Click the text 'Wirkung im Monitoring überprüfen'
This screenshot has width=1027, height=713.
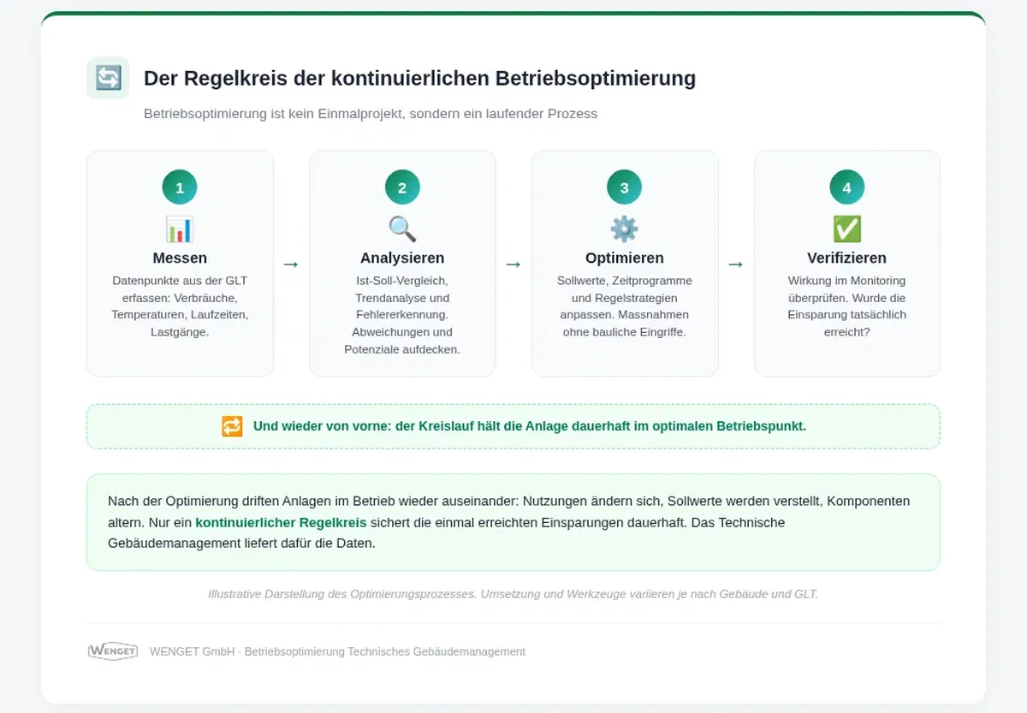847,289
